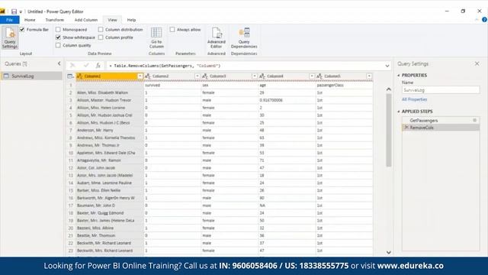The width and height of the screenshot is (488, 275).
Task: Switch to the Transform tab
Action: (x=55, y=20)
